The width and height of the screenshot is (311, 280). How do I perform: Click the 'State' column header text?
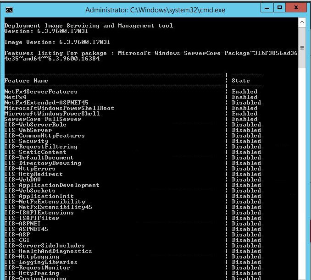[241, 81]
